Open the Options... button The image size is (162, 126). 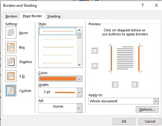point(147,109)
